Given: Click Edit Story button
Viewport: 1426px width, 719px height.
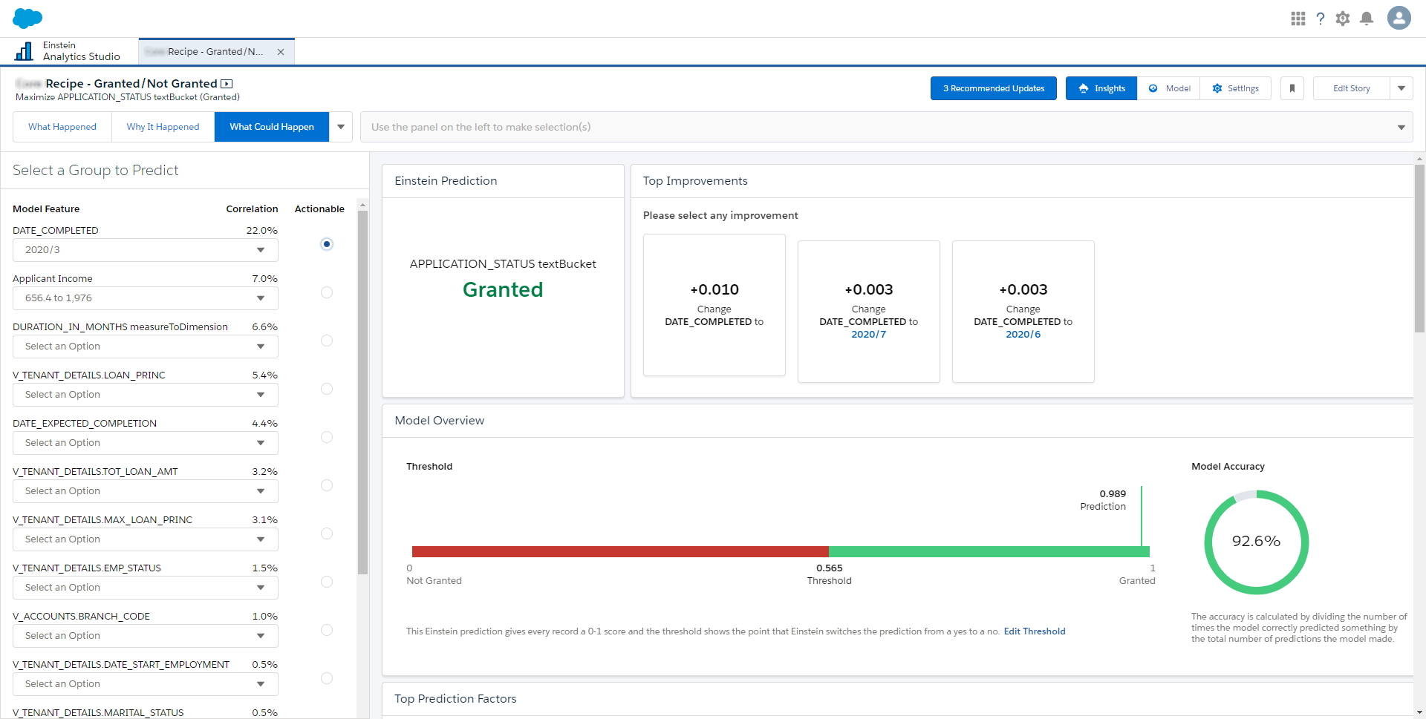Looking at the screenshot, I should tap(1352, 88).
